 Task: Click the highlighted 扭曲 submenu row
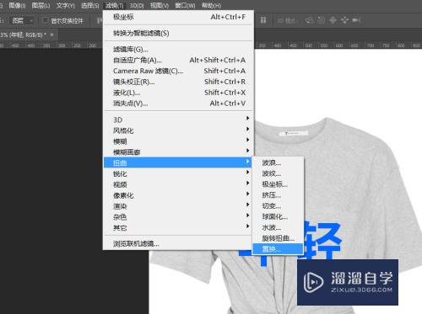coord(177,162)
